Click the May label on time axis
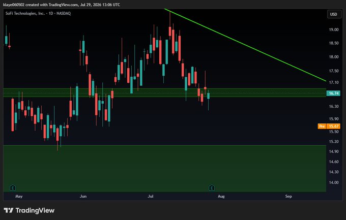The width and height of the screenshot is (346, 220). point(19,196)
